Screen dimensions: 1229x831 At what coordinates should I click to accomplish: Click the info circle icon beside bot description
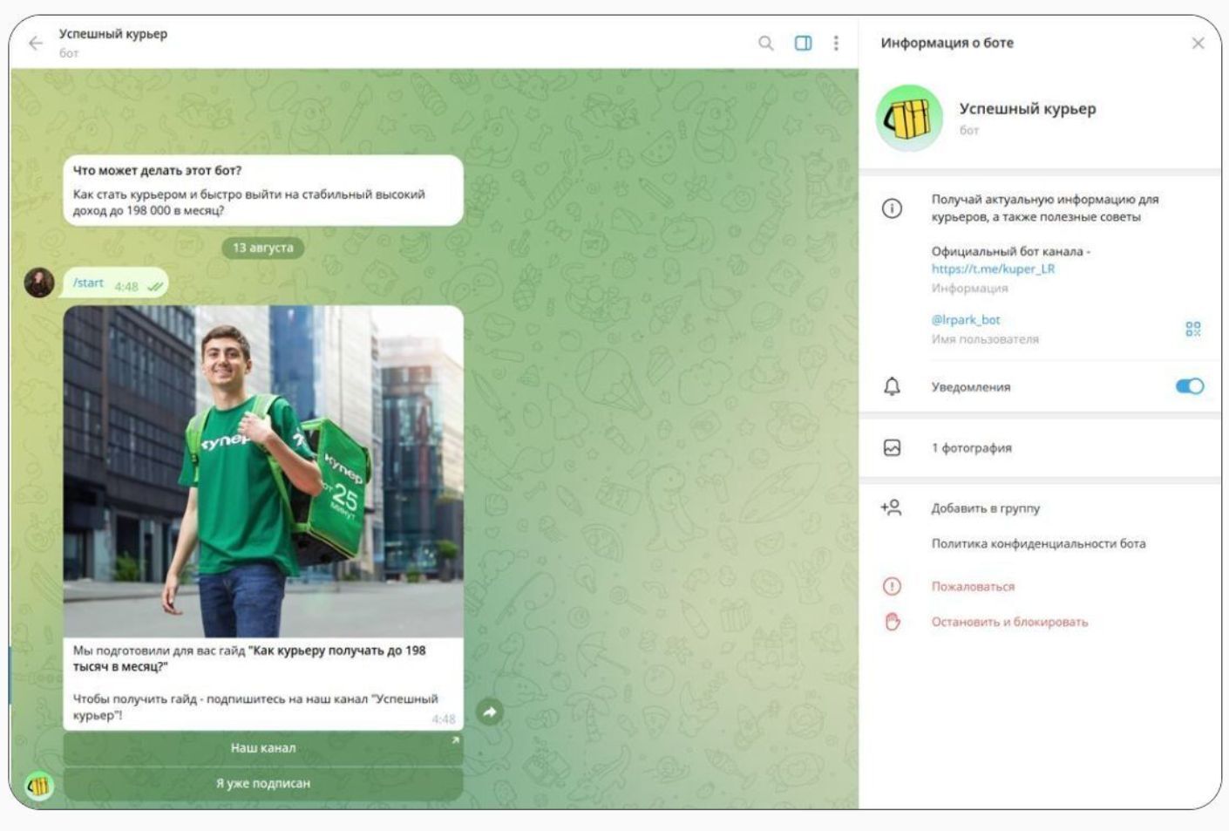(892, 208)
